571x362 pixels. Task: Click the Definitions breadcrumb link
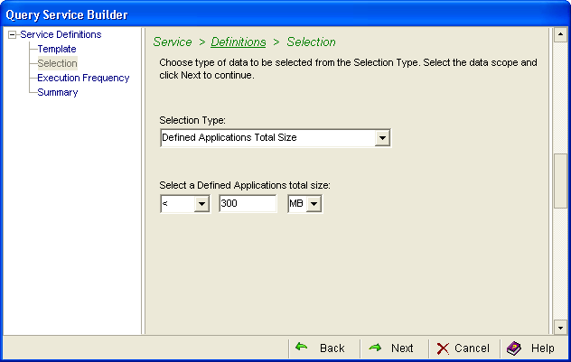click(x=239, y=42)
